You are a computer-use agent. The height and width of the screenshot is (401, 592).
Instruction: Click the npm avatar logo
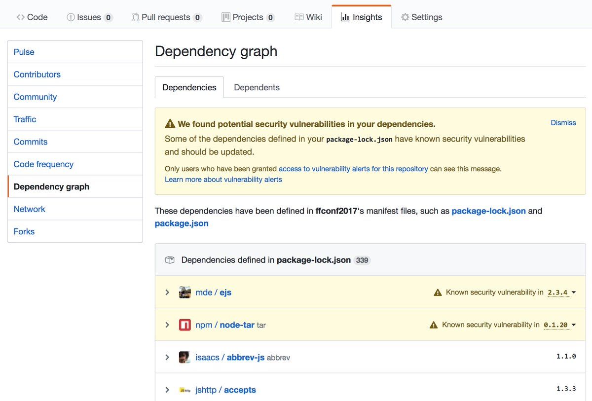pyautogui.click(x=185, y=325)
